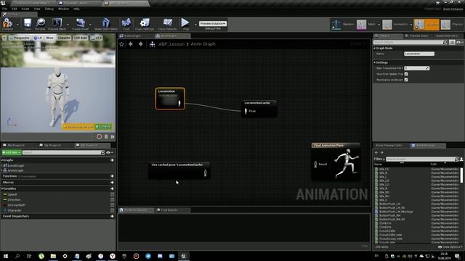Image resolution: width=465 pixels, height=261 pixels.
Task: Click the Max Transitions Per Frame field
Action: (x=416, y=68)
